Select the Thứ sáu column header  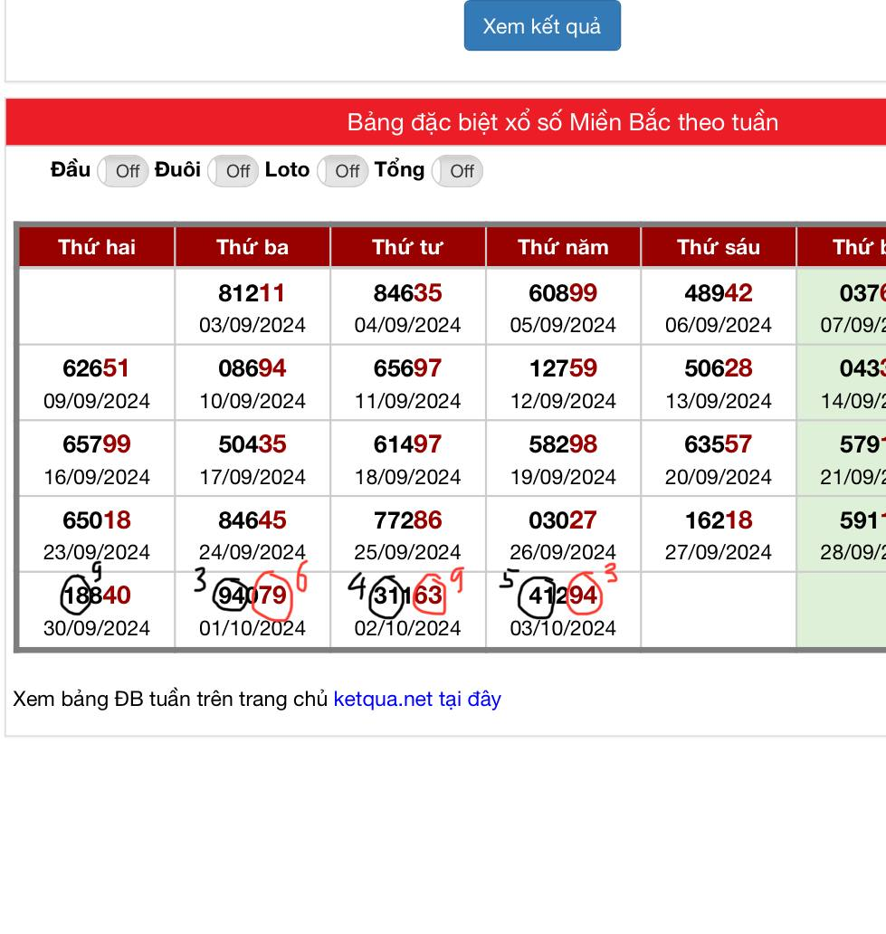point(719,247)
